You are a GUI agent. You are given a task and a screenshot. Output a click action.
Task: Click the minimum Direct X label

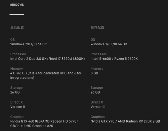(x=16, y=102)
